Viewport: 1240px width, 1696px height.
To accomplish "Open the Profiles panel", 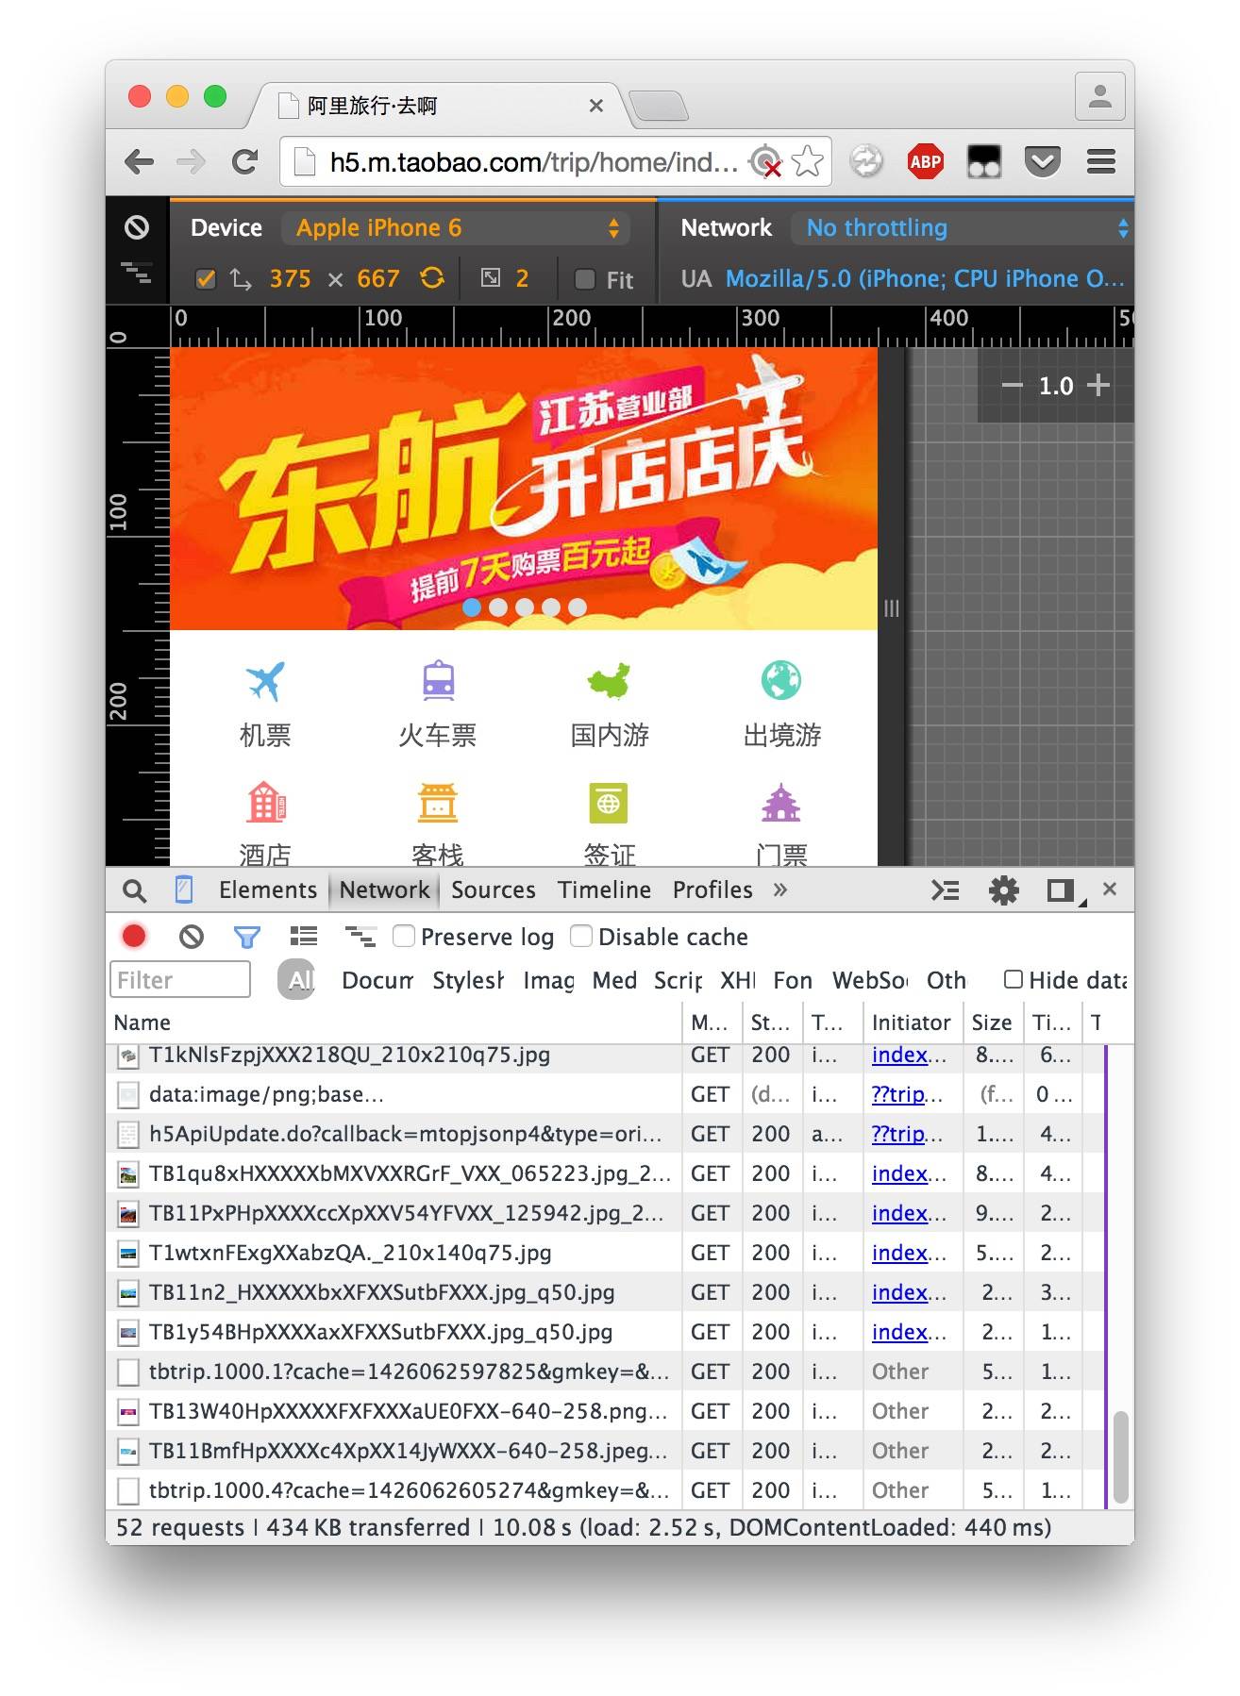I will point(712,890).
